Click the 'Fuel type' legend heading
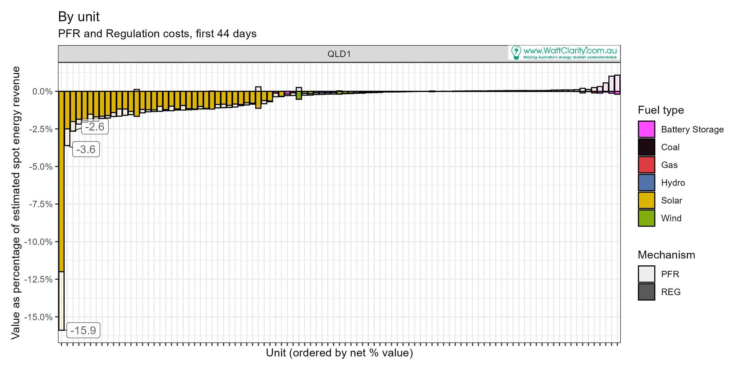 pos(661,110)
